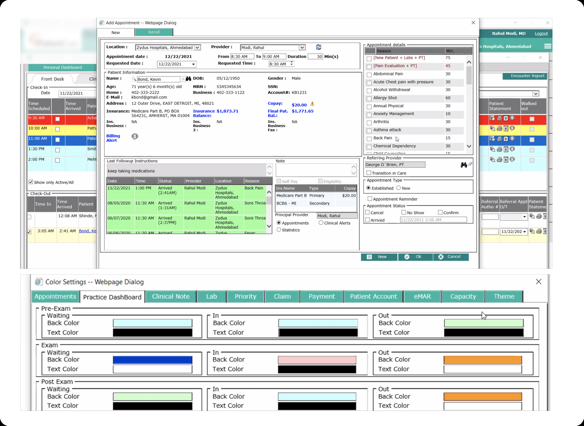Check the No Show status box
584x426 pixels.
(403, 212)
